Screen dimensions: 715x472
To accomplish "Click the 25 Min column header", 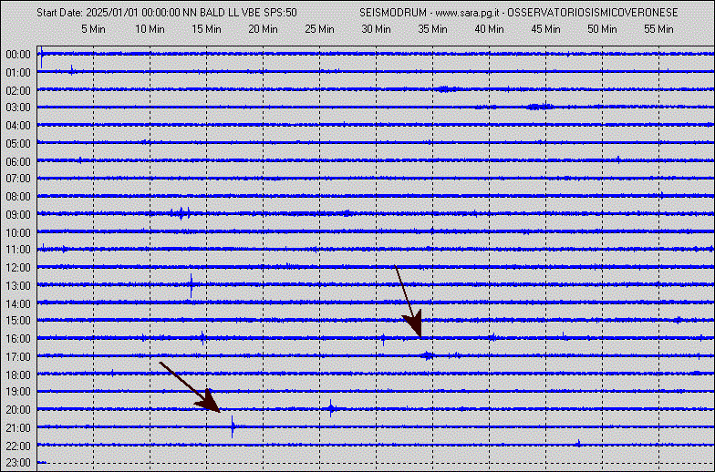I will click(x=319, y=29).
